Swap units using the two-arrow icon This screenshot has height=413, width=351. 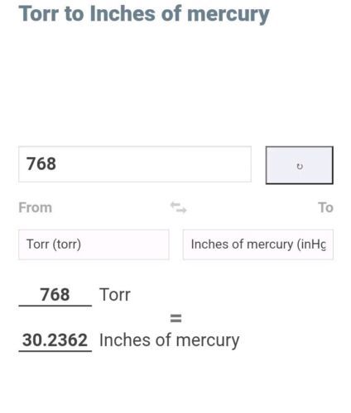(178, 207)
